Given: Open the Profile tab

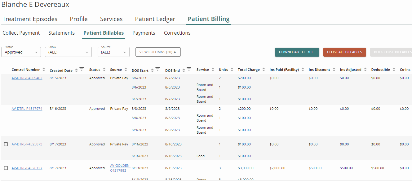Looking at the screenshot, I should pos(79,19).
